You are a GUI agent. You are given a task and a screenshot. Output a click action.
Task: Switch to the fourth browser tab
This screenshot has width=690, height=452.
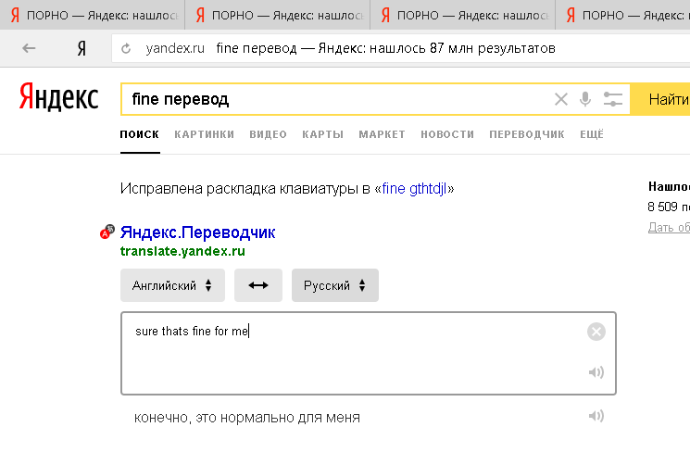622,16
